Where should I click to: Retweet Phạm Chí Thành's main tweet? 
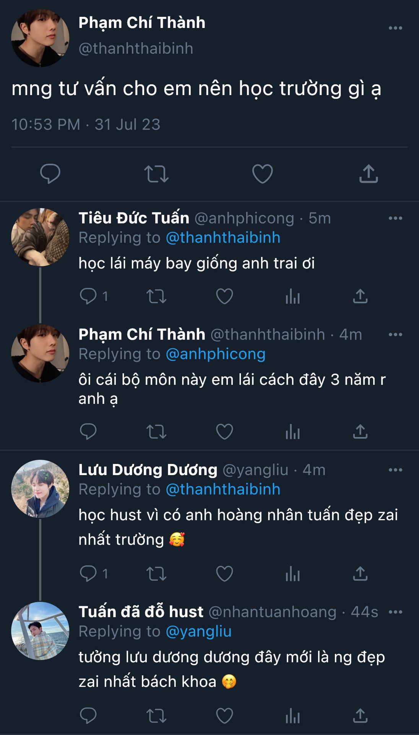(x=156, y=173)
